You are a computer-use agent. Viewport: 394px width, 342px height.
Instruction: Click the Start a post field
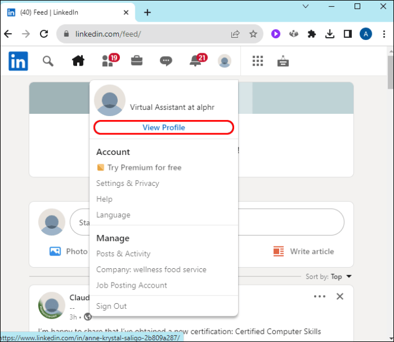click(x=207, y=222)
